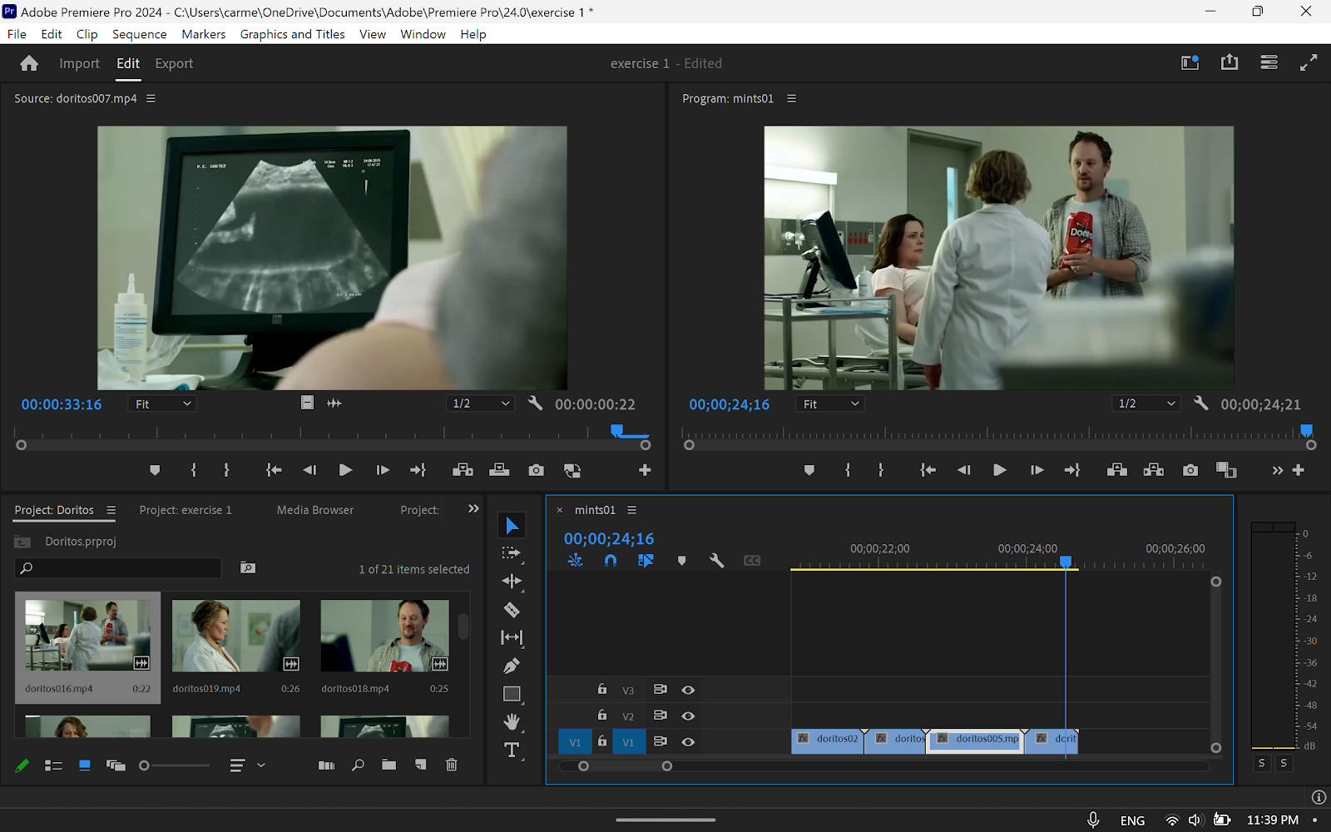
Task: Open Project: Doritos panel menu
Action: 111,510
